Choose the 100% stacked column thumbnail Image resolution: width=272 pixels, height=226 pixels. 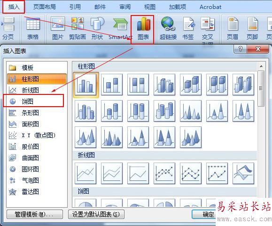point(138,85)
